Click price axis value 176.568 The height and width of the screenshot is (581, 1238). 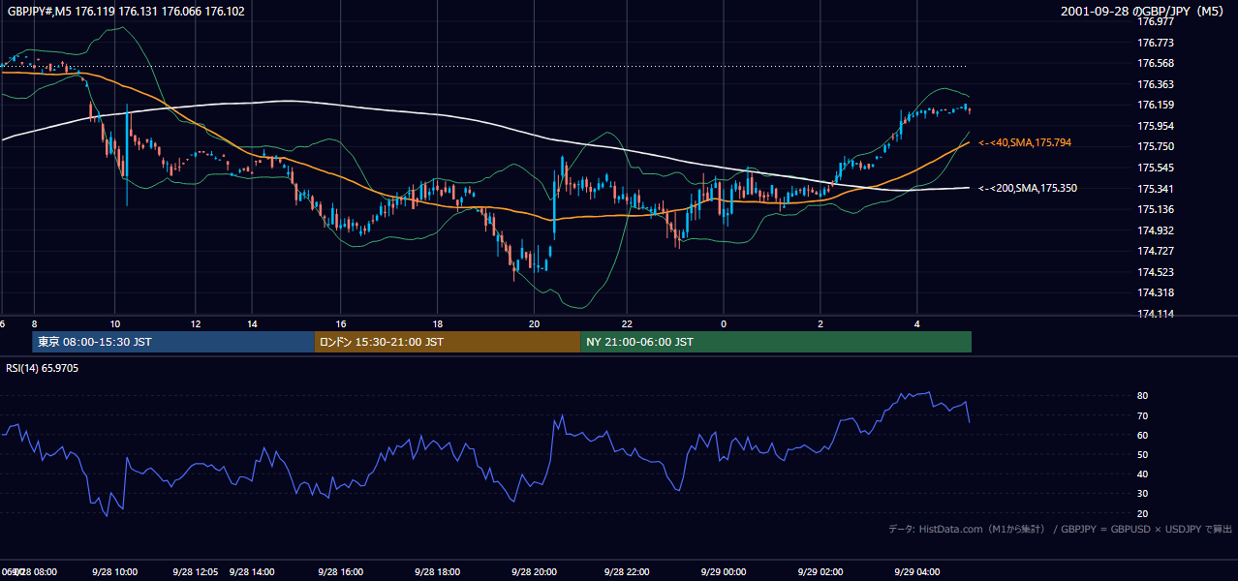pos(1157,63)
